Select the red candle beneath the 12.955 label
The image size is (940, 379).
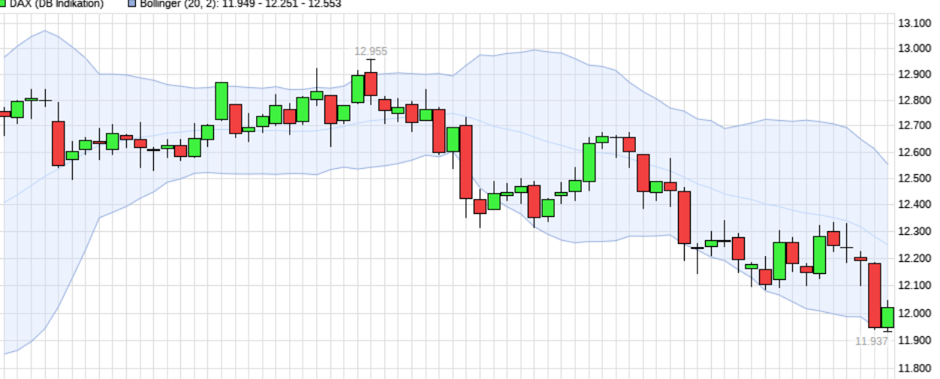tap(371, 83)
